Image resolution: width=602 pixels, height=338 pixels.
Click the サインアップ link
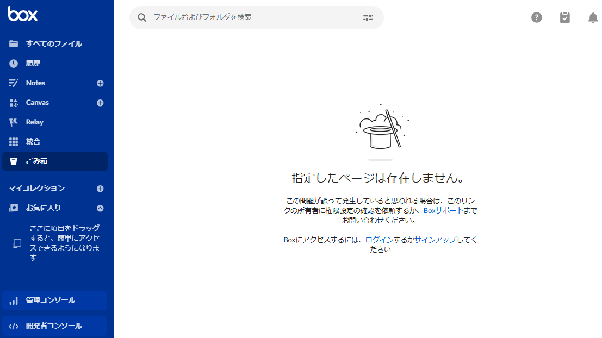click(435, 240)
